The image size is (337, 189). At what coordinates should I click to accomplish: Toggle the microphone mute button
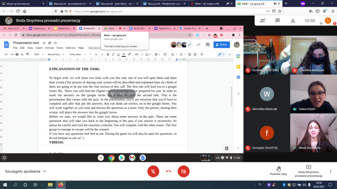tap(153, 171)
